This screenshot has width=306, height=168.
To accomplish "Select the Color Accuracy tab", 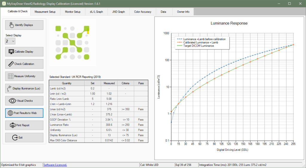I will [x=143, y=12].
